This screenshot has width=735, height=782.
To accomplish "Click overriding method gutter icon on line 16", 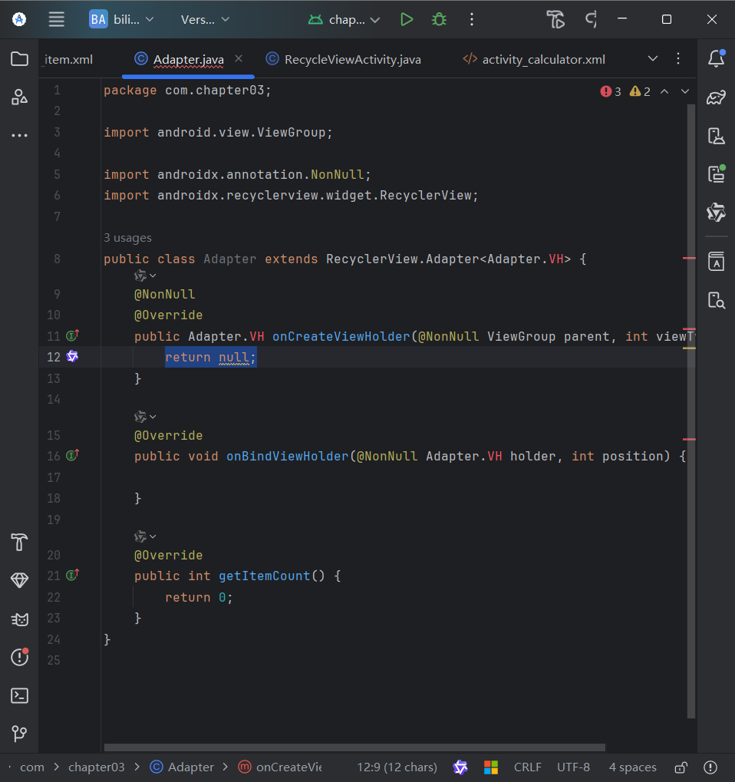I will pyautogui.click(x=73, y=455).
